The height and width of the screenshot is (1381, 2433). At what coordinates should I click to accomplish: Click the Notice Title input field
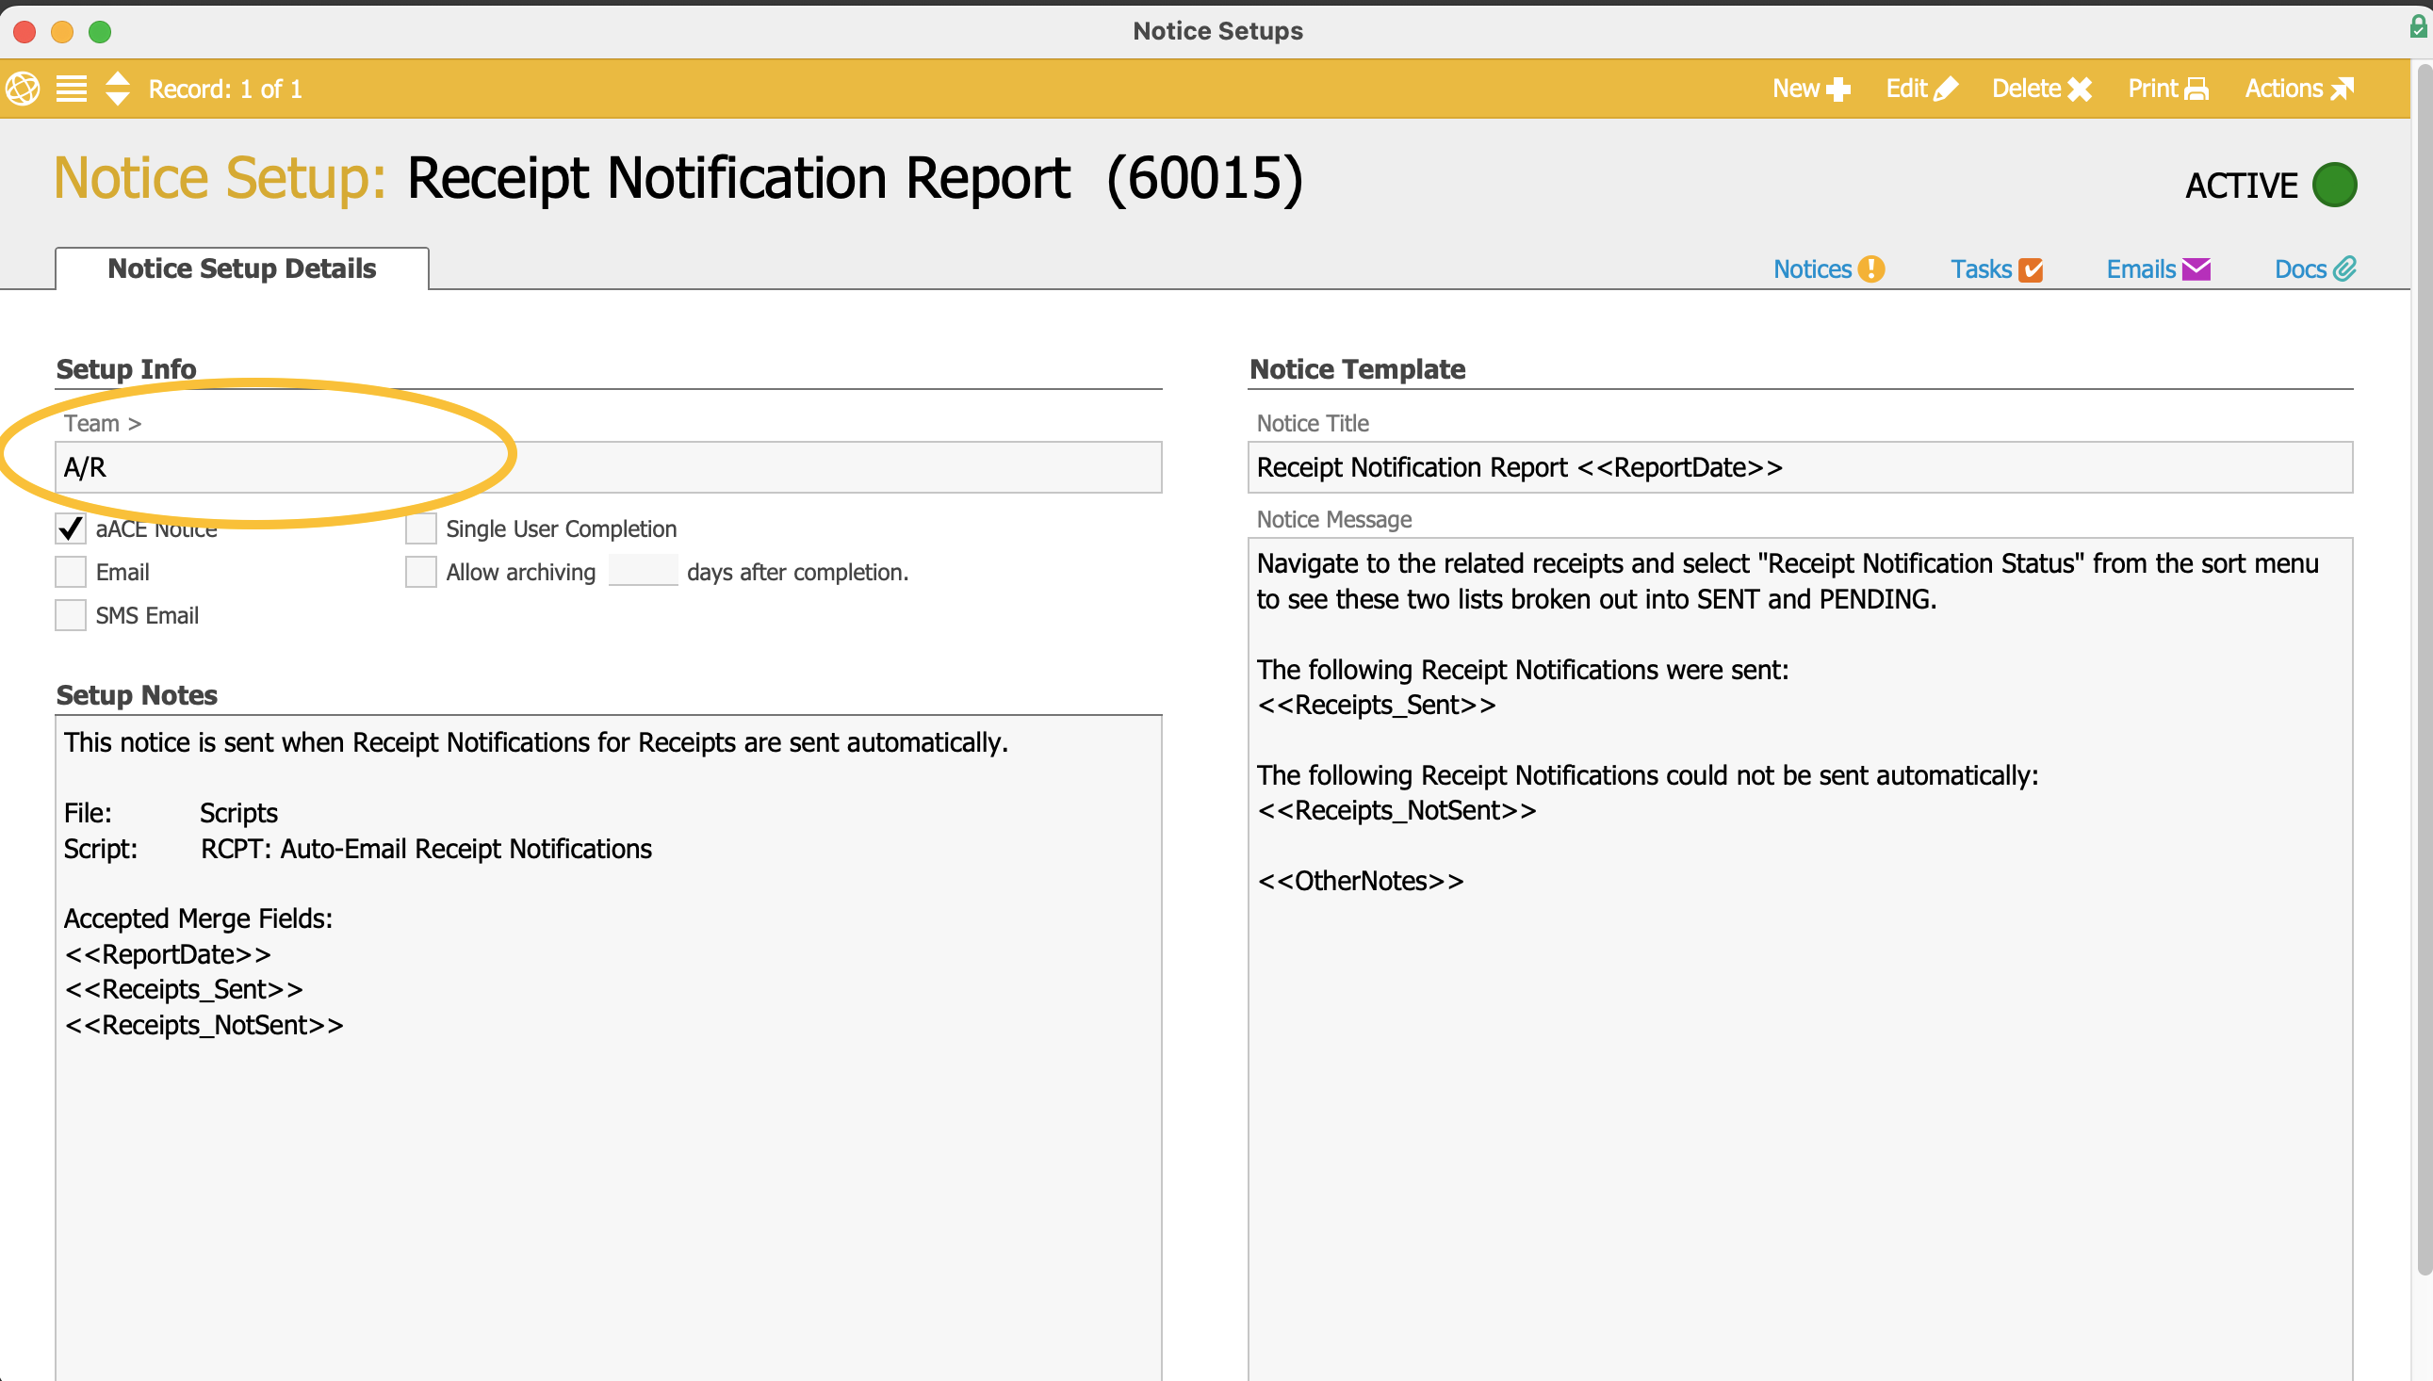click(1800, 466)
